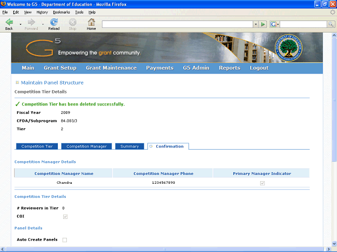Open Grant Maintenance in the navigation bar
The image size is (337, 252).
pos(111,68)
